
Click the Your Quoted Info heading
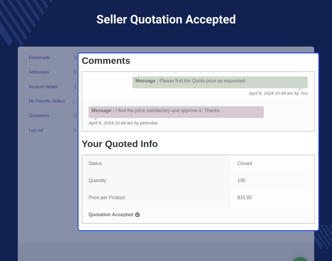120,144
